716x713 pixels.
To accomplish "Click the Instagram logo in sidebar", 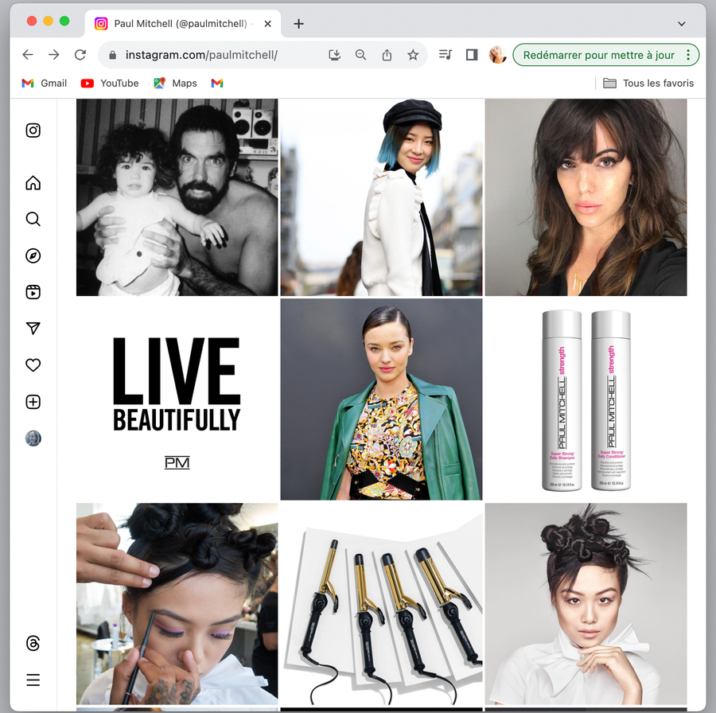I will (x=33, y=131).
